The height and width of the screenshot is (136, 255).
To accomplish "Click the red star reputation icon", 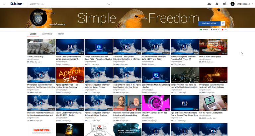I will coord(222,30).
